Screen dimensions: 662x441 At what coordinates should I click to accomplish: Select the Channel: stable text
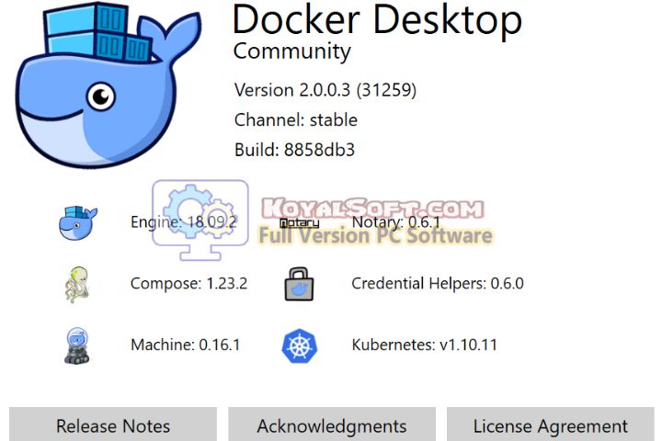[x=296, y=119]
